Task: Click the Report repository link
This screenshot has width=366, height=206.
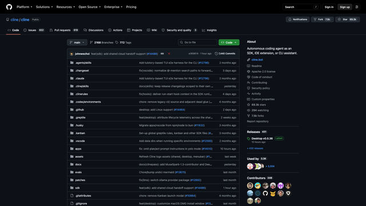Action: coord(258,121)
